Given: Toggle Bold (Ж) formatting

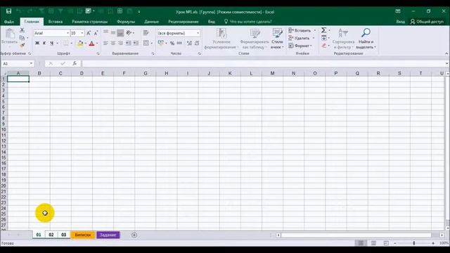Looking at the screenshot, I should 37,44.
